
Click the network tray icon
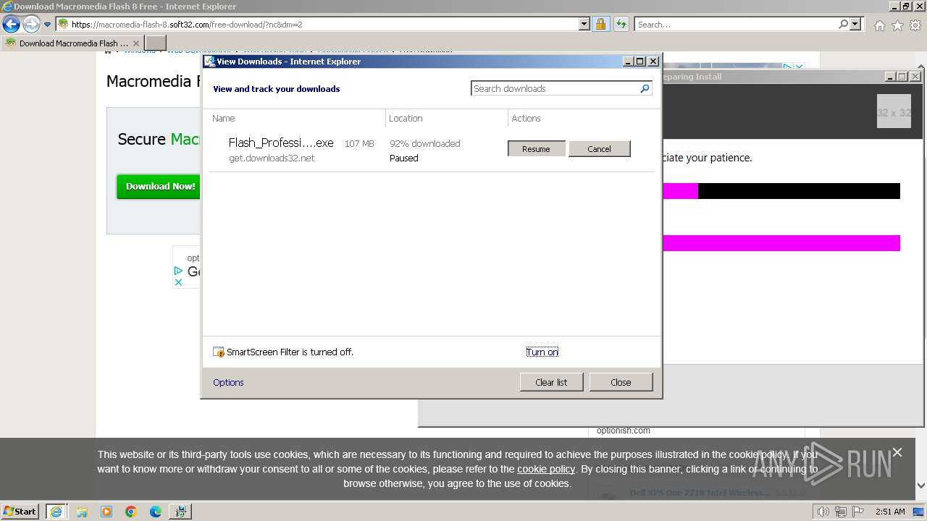840,512
